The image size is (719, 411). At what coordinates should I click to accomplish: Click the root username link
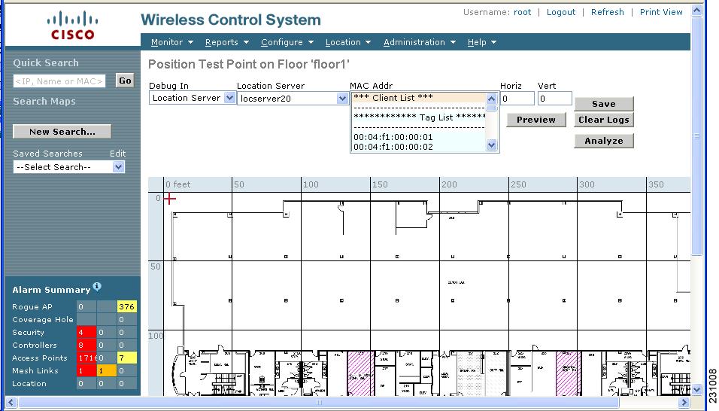(x=522, y=12)
